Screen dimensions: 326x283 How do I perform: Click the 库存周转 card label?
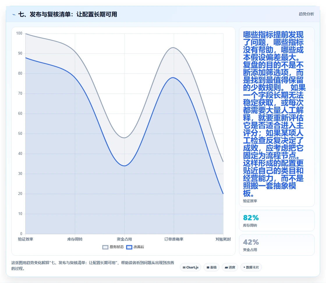(250, 225)
